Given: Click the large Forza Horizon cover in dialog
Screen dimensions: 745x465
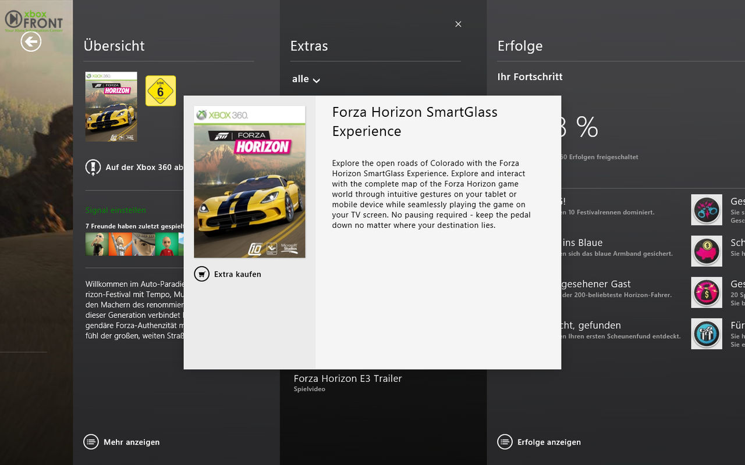Looking at the screenshot, I should pyautogui.click(x=250, y=182).
